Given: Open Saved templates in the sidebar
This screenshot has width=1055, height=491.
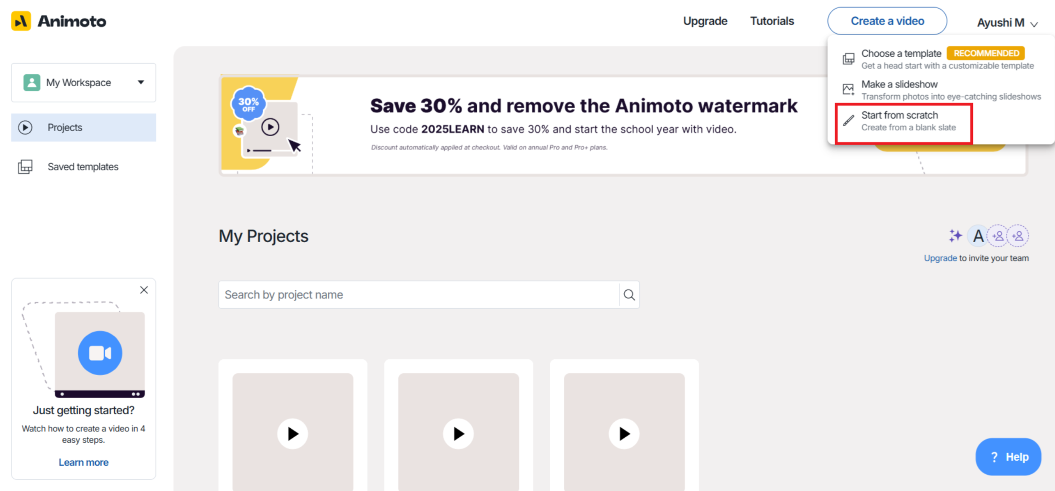Looking at the screenshot, I should 84,167.
